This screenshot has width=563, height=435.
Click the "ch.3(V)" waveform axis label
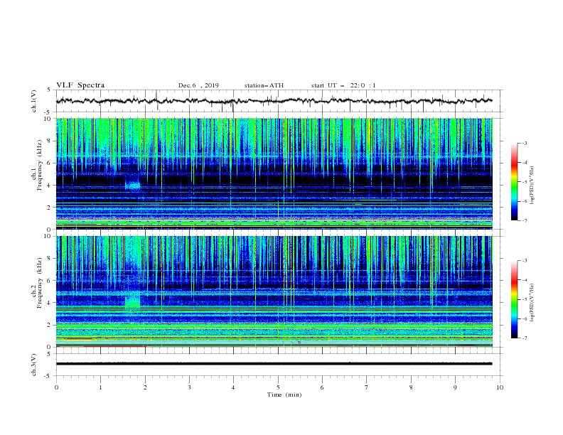point(34,365)
